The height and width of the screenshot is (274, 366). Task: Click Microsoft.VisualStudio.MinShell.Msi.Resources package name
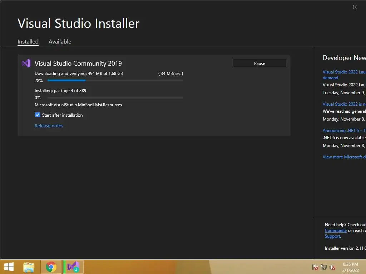(x=78, y=105)
